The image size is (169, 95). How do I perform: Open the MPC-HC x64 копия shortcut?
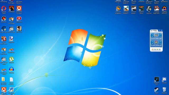tap(4, 59)
